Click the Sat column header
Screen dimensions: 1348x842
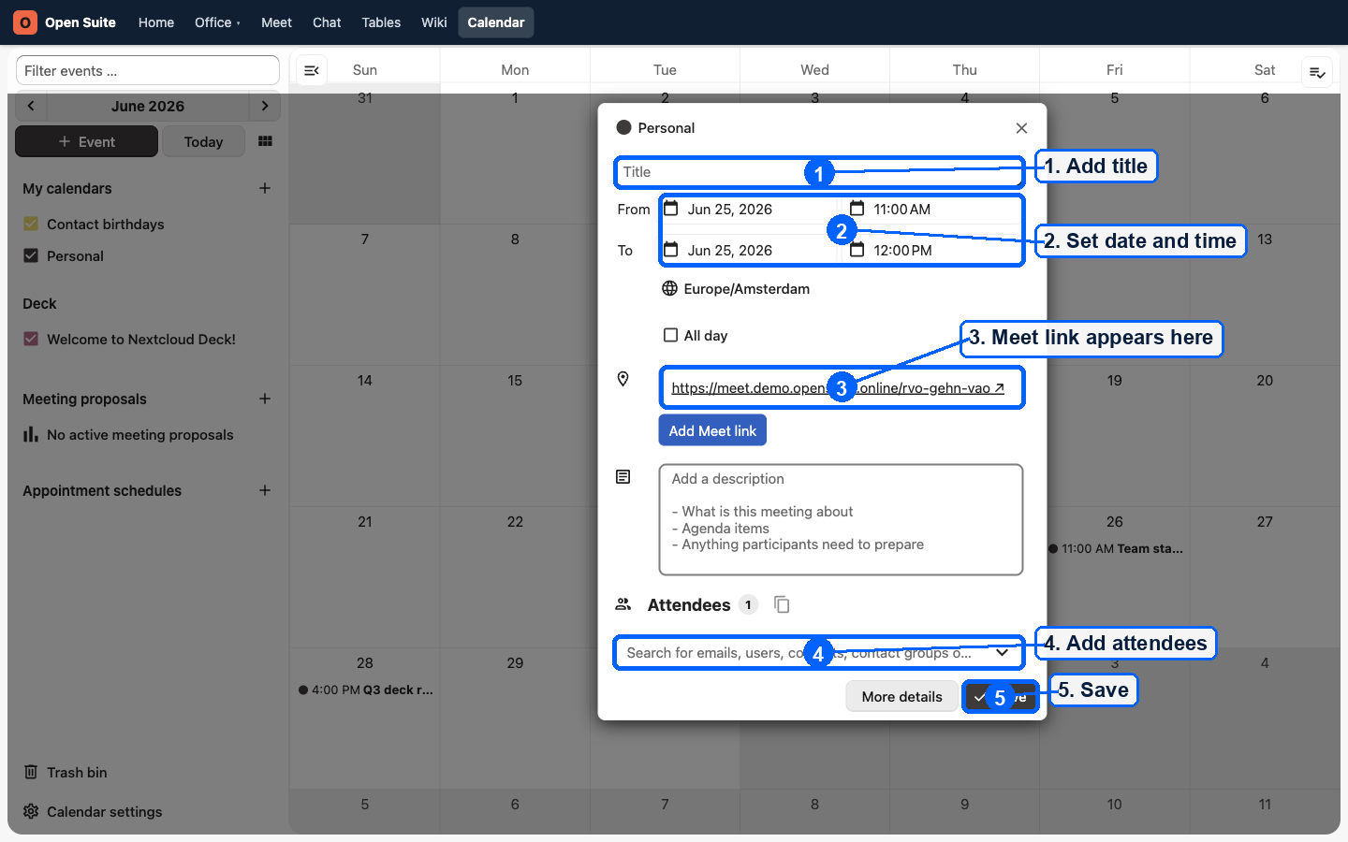[x=1265, y=69]
